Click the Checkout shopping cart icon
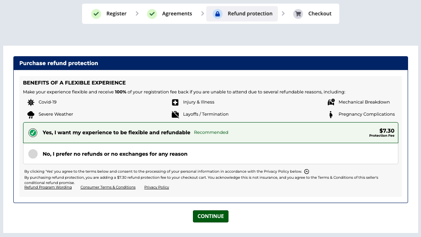 click(298, 14)
